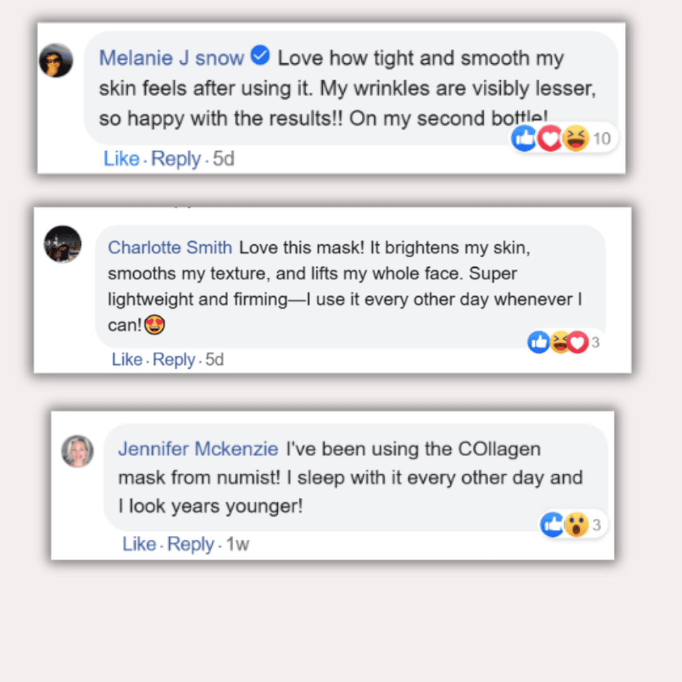Click the 1w timestamp under Jennifer's comment

click(x=237, y=544)
